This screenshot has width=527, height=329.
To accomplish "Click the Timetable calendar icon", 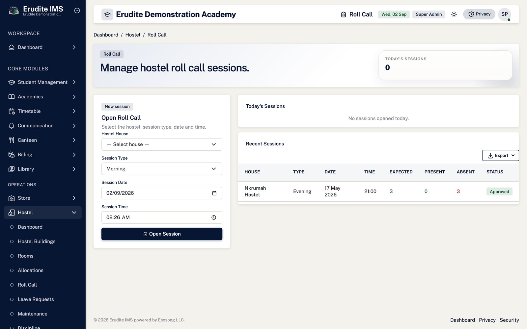I will (x=12, y=111).
